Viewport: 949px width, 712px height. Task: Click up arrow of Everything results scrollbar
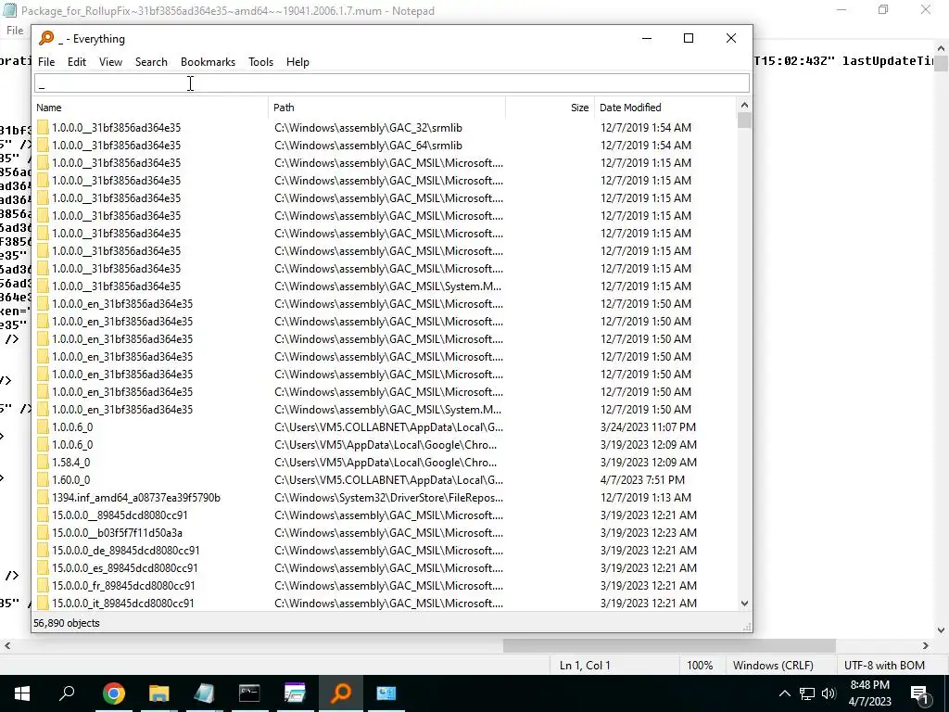coord(744,106)
